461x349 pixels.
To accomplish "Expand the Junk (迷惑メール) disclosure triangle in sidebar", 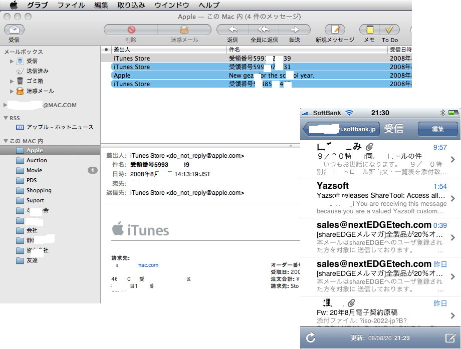I will (12, 91).
